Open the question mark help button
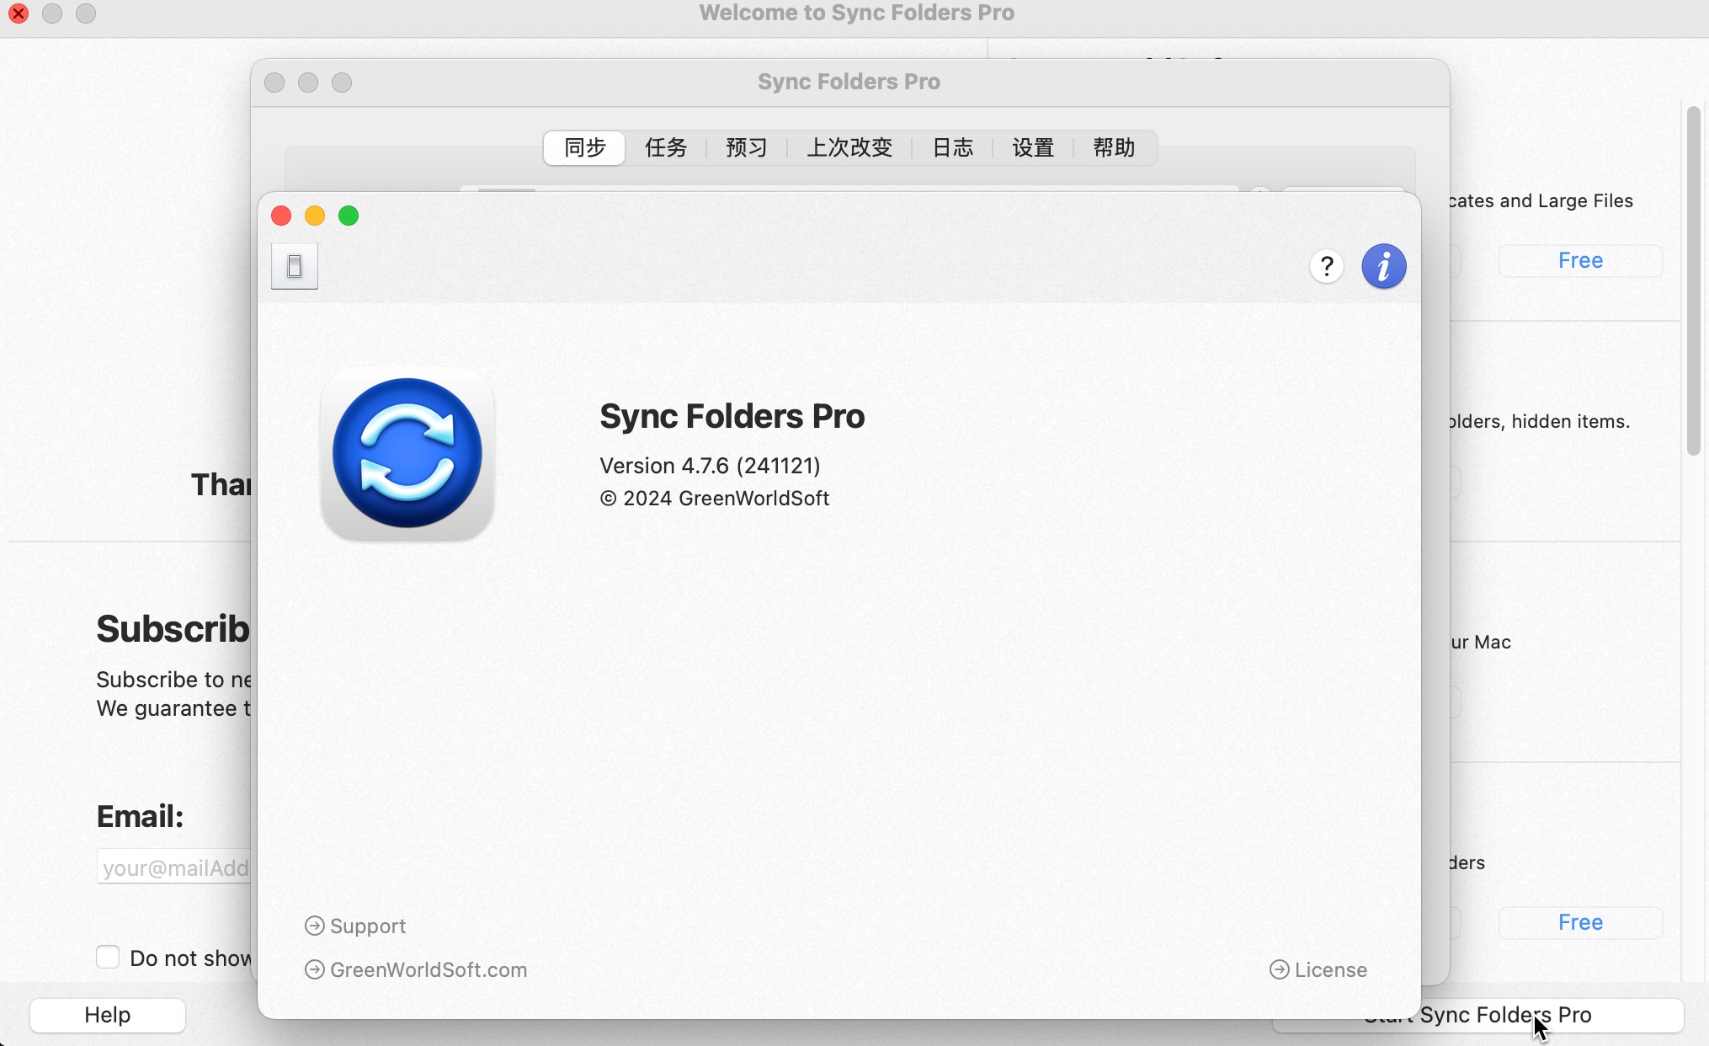The width and height of the screenshot is (1709, 1046). pos(1327,267)
